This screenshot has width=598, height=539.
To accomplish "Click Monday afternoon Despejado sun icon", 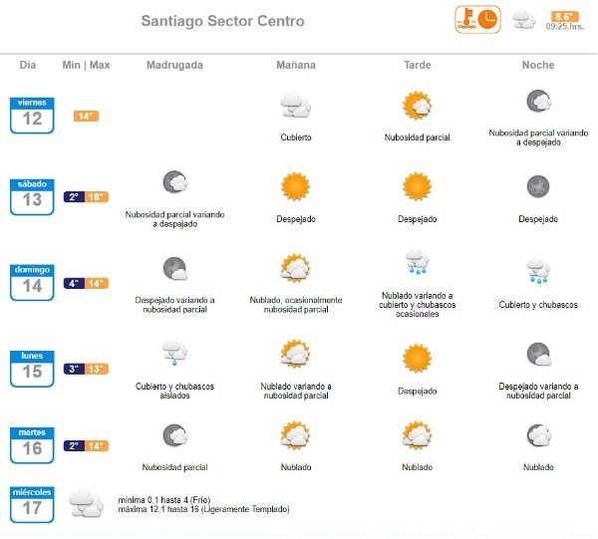I will coord(417,357).
